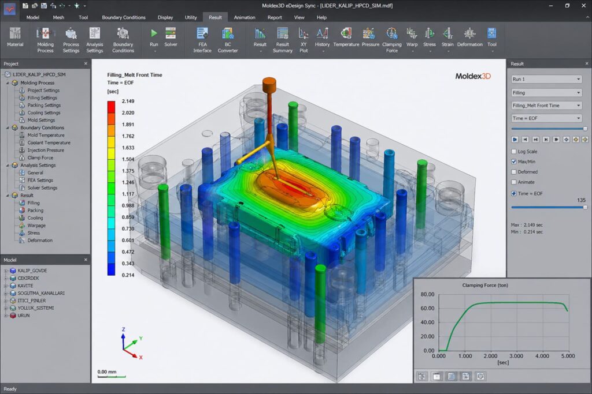Select Warpage in the Result tree

point(38,226)
